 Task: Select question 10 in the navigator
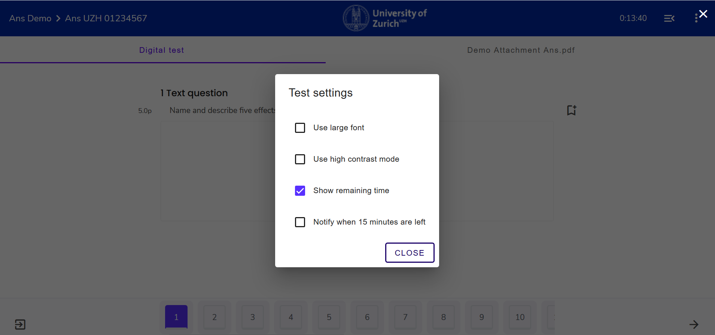coord(520,317)
